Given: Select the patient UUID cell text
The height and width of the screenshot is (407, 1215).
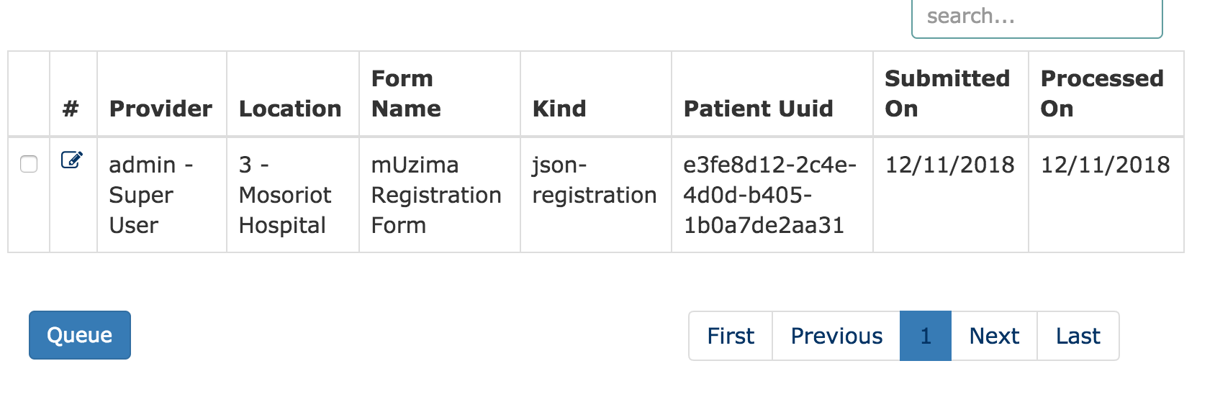Looking at the screenshot, I should [x=770, y=195].
